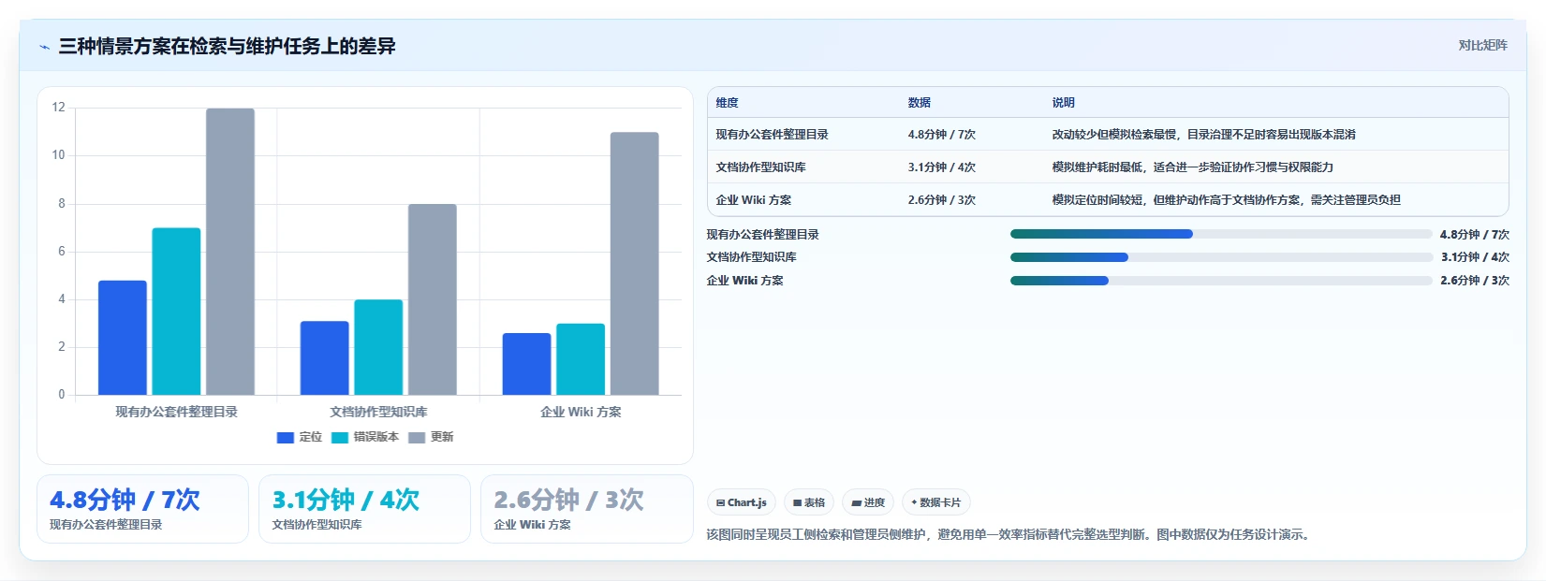This screenshot has width=1546, height=581.
Task: Click the 数据卡片 chip
Action: [x=936, y=502]
